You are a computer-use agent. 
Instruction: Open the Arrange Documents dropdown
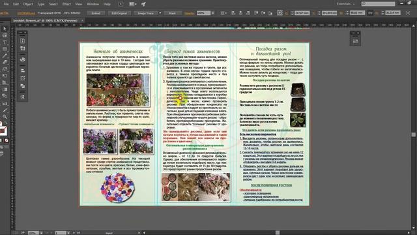pos(133,4)
